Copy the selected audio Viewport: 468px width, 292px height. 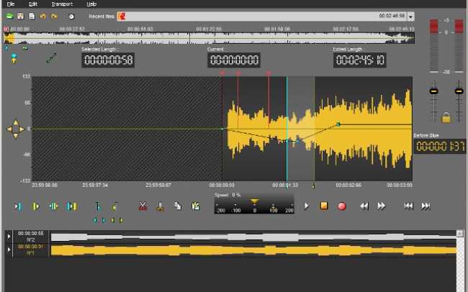(x=178, y=206)
